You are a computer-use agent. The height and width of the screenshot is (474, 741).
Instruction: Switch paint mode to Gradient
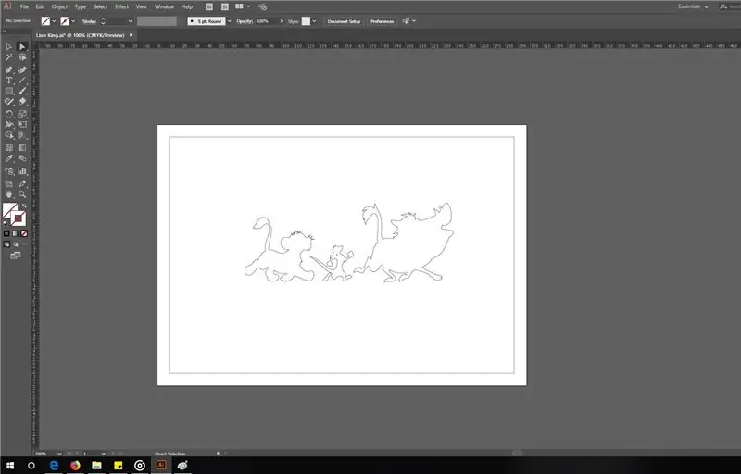point(15,233)
